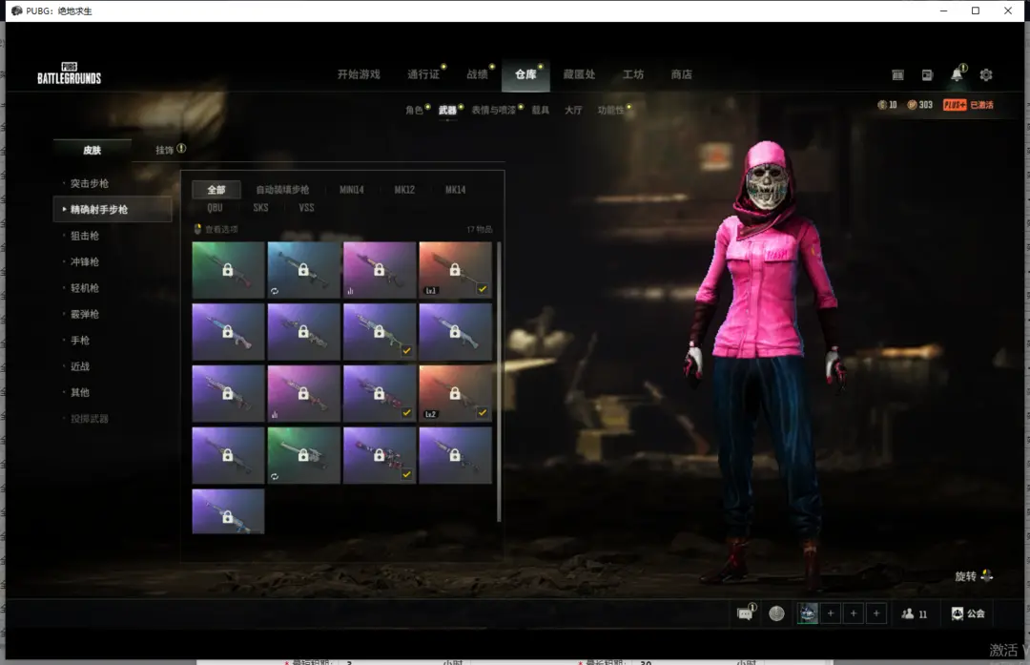Click the Lv2 badge on orange skin
The image size is (1030, 665).
(431, 414)
